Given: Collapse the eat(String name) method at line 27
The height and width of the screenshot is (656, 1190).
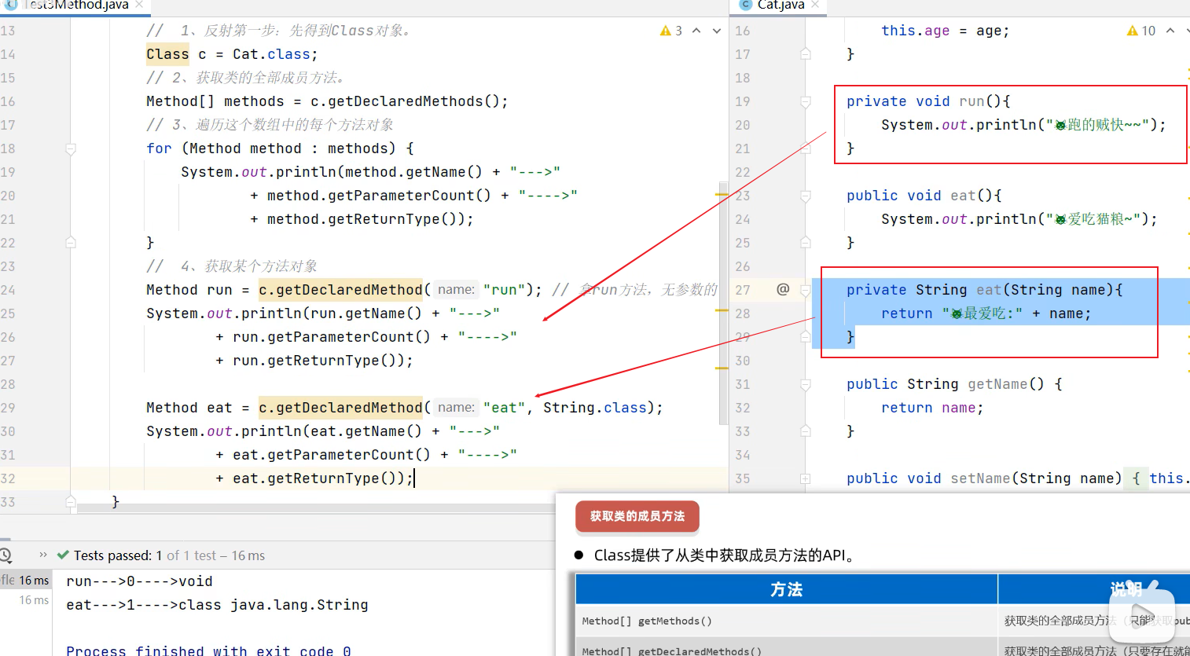Looking at the screenshot, I should 806,290.
